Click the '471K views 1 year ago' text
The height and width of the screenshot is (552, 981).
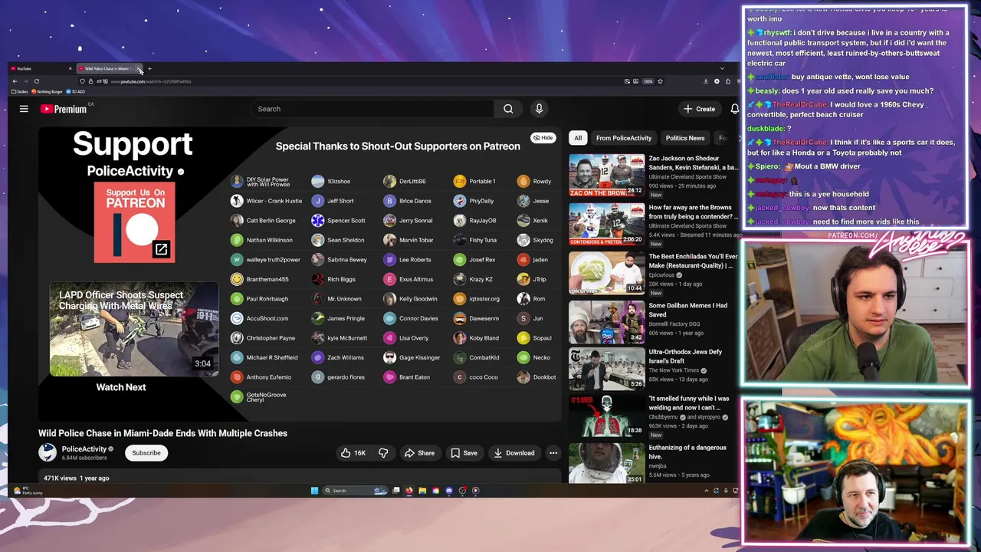77,478
